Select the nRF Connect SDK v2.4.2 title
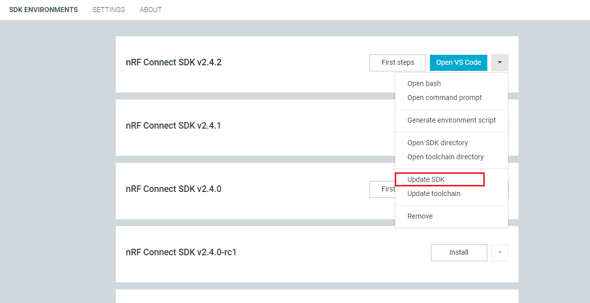 (x=174, y=62)
